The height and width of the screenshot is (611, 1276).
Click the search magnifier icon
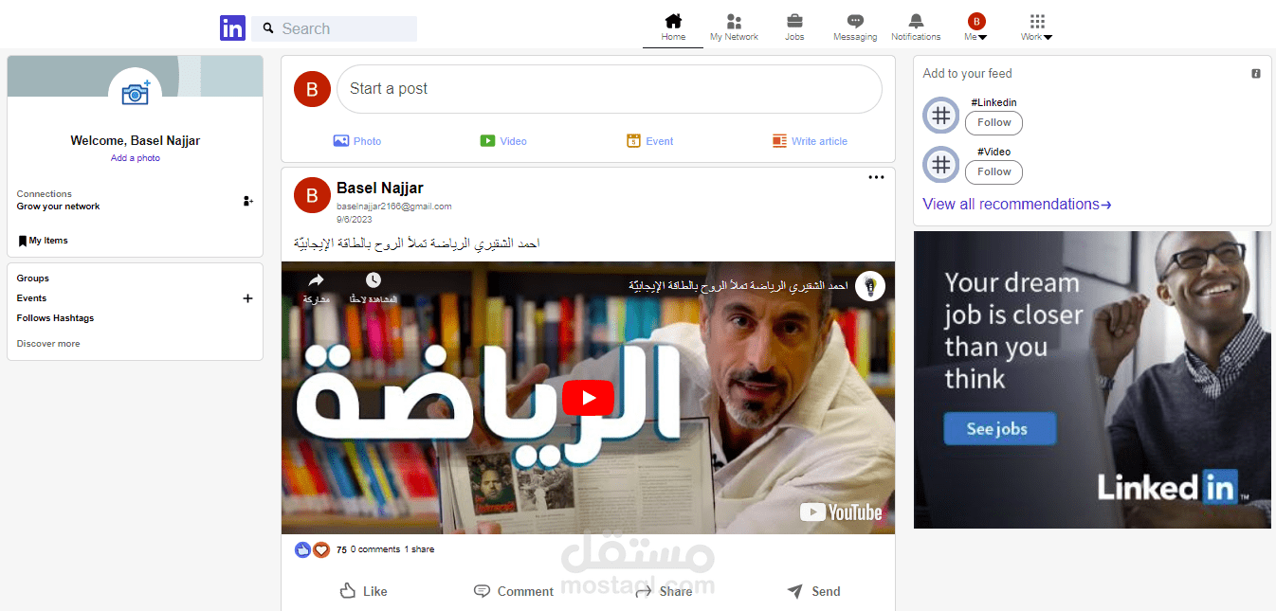coord(268,28)
